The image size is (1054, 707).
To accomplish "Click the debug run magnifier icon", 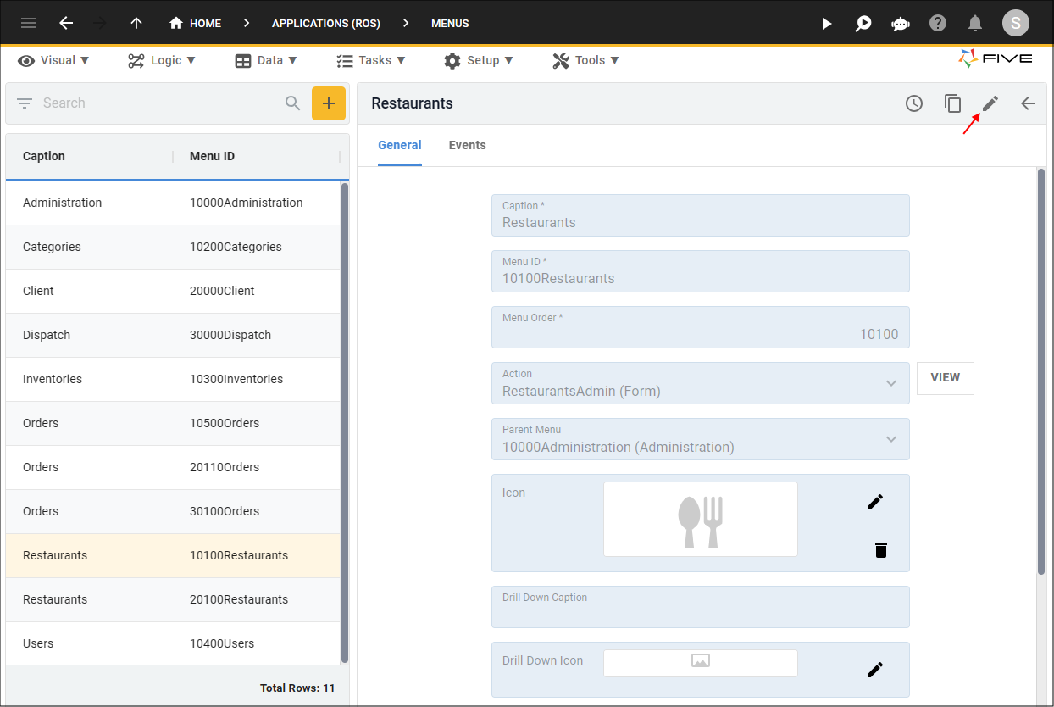I will pos(863,23).
